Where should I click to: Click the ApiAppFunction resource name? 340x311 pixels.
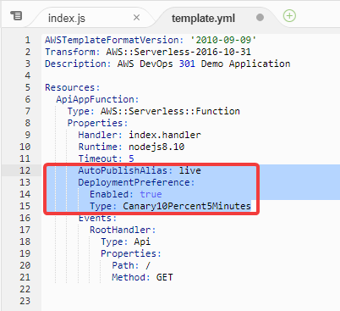(x=95, y=99)
